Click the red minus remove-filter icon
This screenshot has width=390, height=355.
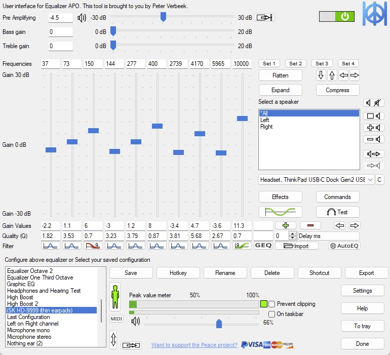click(x=310, y=225)
